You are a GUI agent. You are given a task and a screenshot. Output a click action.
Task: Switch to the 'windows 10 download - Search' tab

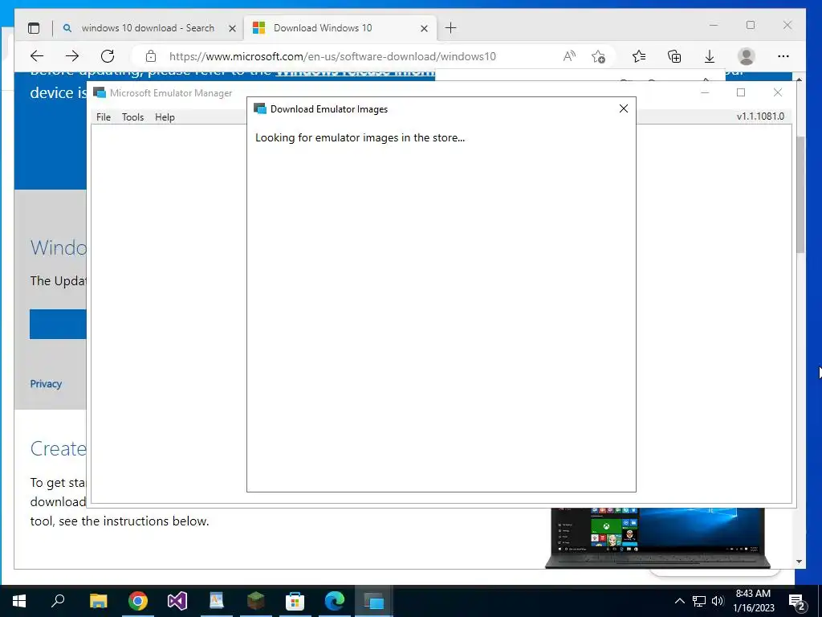coord(148,28)
